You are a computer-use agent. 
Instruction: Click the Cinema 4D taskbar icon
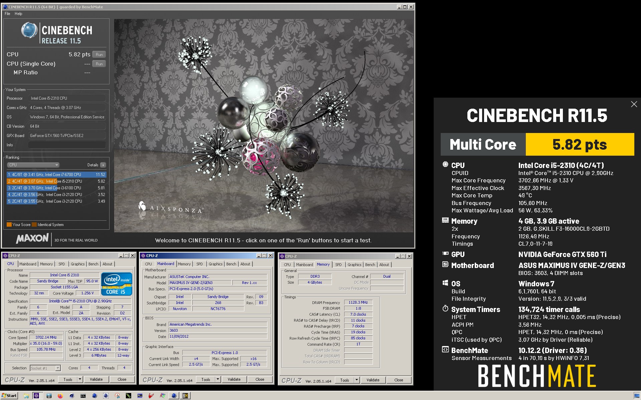(x=71, y=396)
